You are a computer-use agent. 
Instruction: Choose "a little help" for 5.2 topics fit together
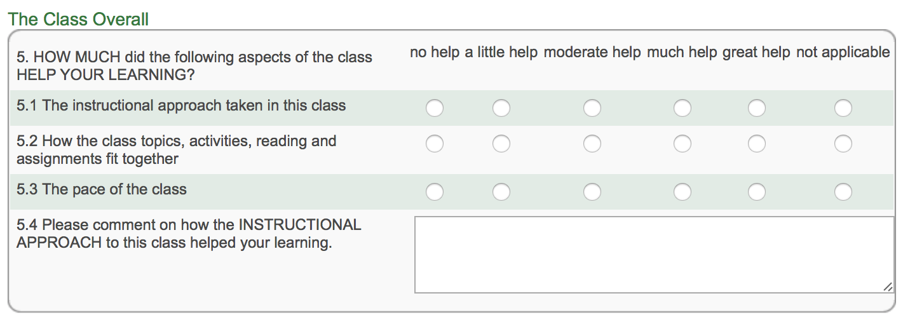501,144
